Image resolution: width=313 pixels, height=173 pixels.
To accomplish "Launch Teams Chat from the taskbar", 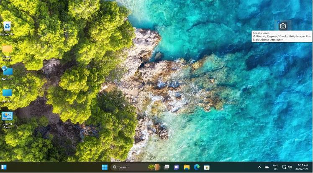I will click(177, 167).
